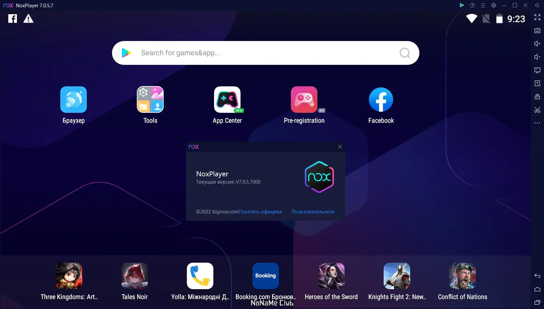Open the help question-mark icon in title bar
The height and width of the screenshot is (309, 544).
(x=472, y=5)
